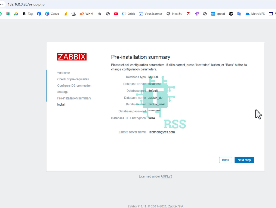Image resolution: width=276 pixels, height=208 pixels.
Task: Click the masked database password value
Action: coord(154,111)
